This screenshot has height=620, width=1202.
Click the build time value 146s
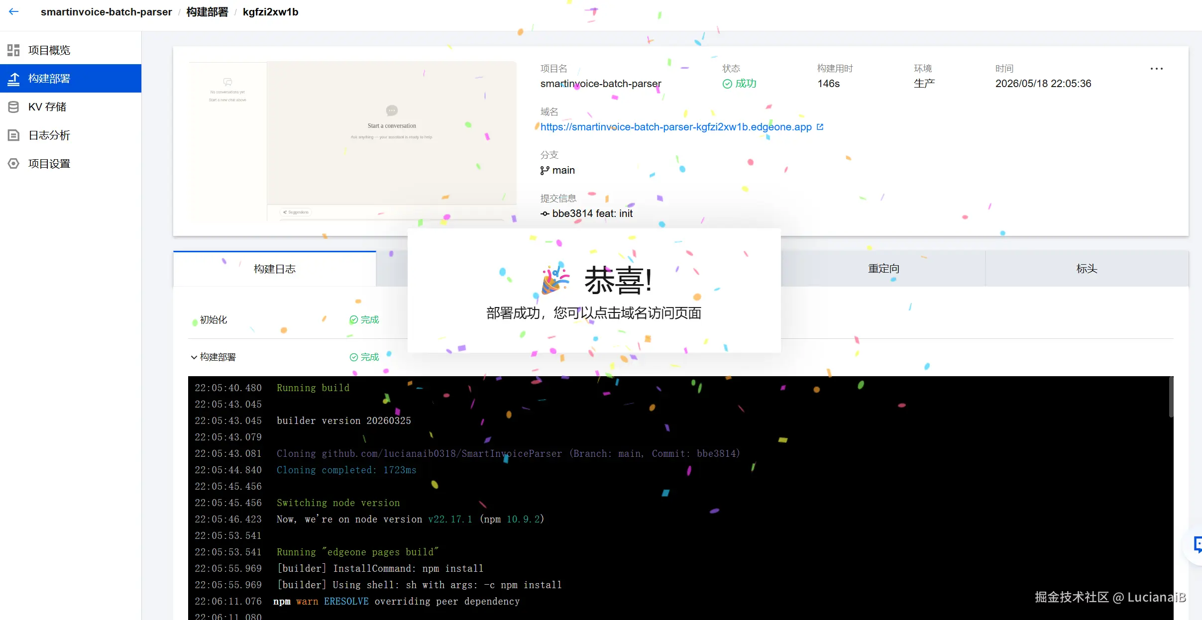(x=829, y=84)
